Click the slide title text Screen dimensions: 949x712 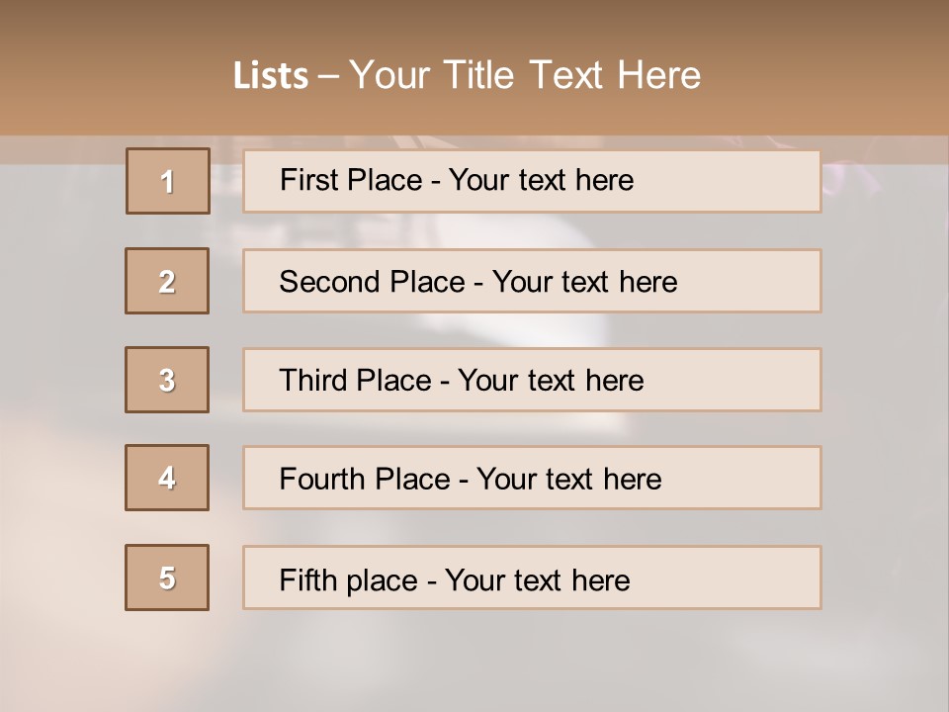(467, 75)
